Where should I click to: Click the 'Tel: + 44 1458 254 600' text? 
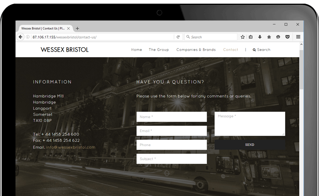[x=56, y=134]
